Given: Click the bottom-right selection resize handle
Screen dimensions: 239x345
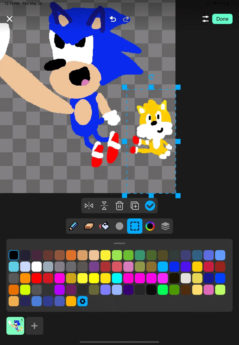Looking at the screenshot, I should pos(178,196).
